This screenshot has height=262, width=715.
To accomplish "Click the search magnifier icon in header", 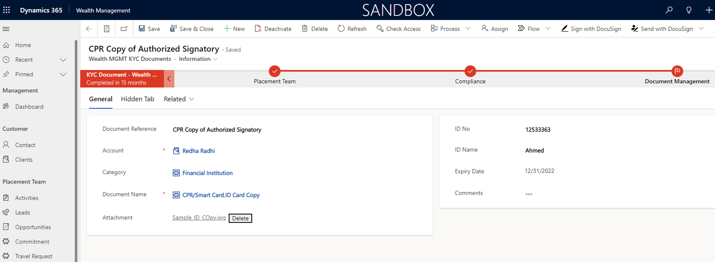I will 669,10.
